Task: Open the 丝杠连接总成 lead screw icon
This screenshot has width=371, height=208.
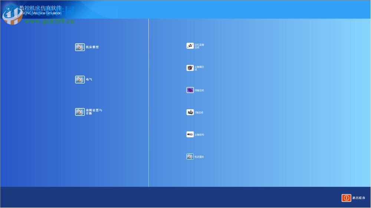Action: pyautogui.click(x=190, y=46)
